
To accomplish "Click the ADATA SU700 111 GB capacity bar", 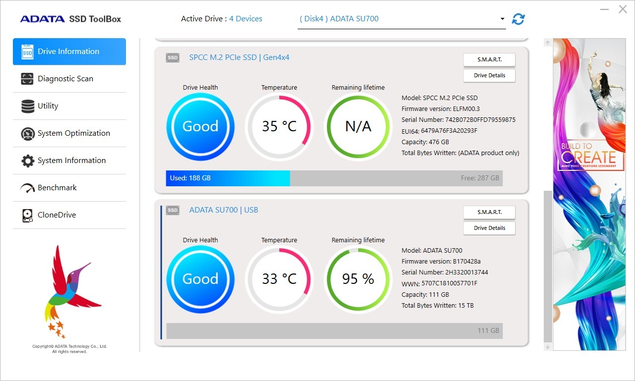I will 334,331.
